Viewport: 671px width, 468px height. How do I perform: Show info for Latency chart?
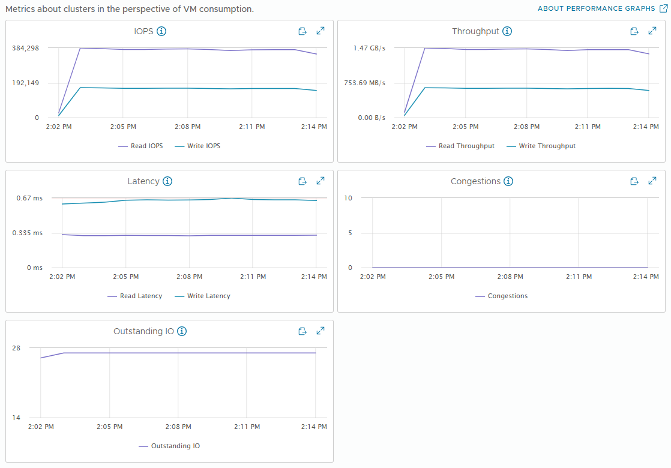[167, 181]
